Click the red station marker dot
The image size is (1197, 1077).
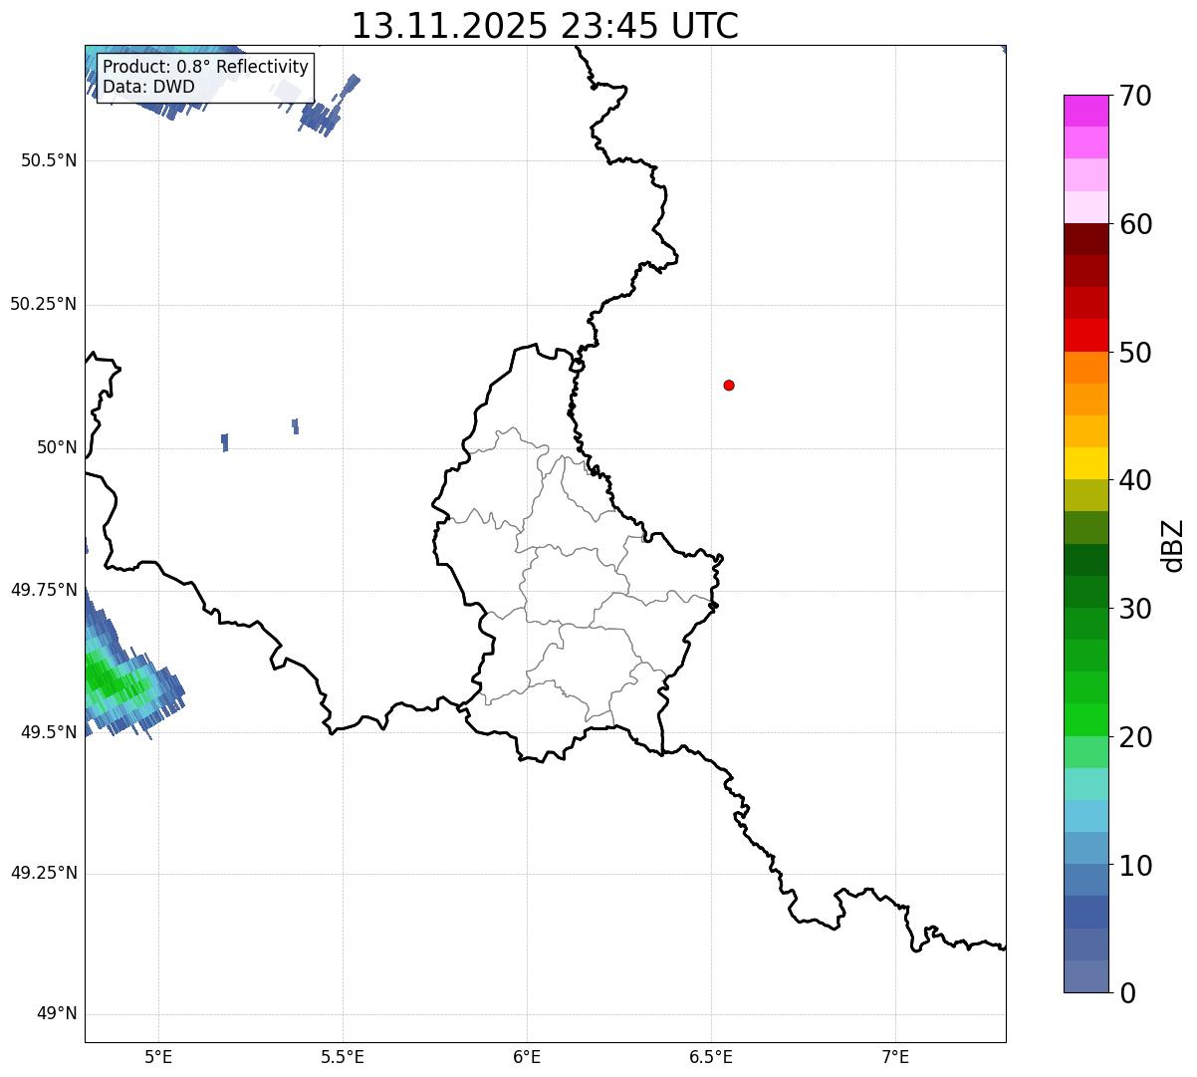pos(729,385)
